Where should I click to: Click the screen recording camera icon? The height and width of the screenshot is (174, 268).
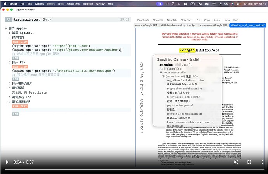tap(200, 4)
